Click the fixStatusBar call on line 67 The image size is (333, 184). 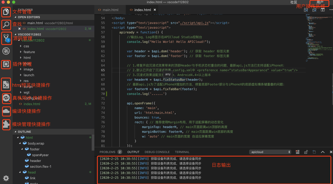175,80
